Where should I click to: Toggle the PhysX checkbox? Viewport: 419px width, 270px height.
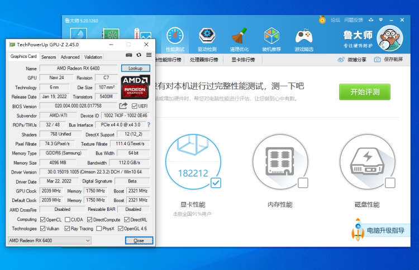click(99, 229)
